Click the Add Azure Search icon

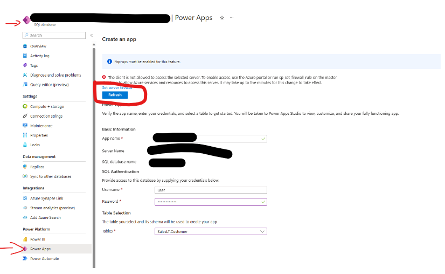[25, 217]
